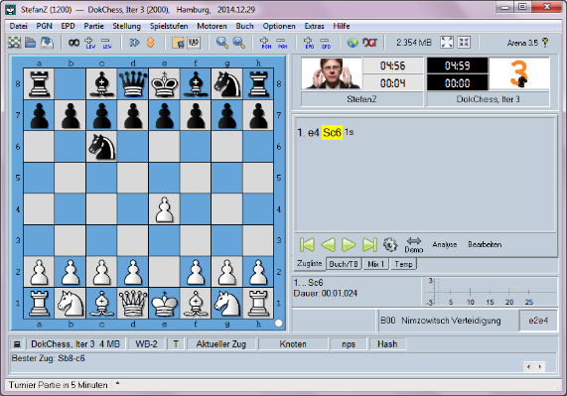
Task: Select the e4 move in move list
Action: coord(313,133)
